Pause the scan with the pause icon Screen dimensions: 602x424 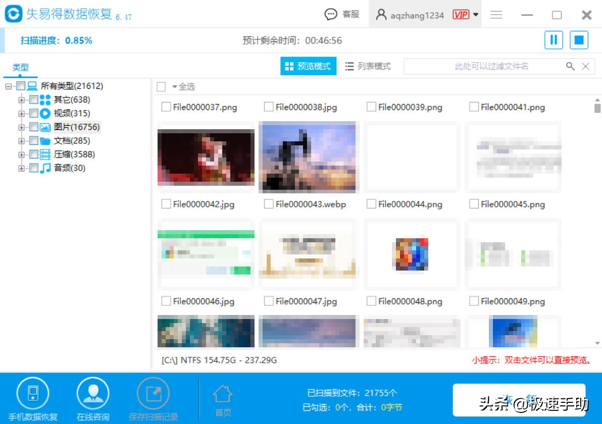554,40
